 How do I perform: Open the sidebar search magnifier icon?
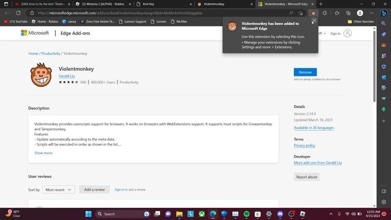click(384, 23)
